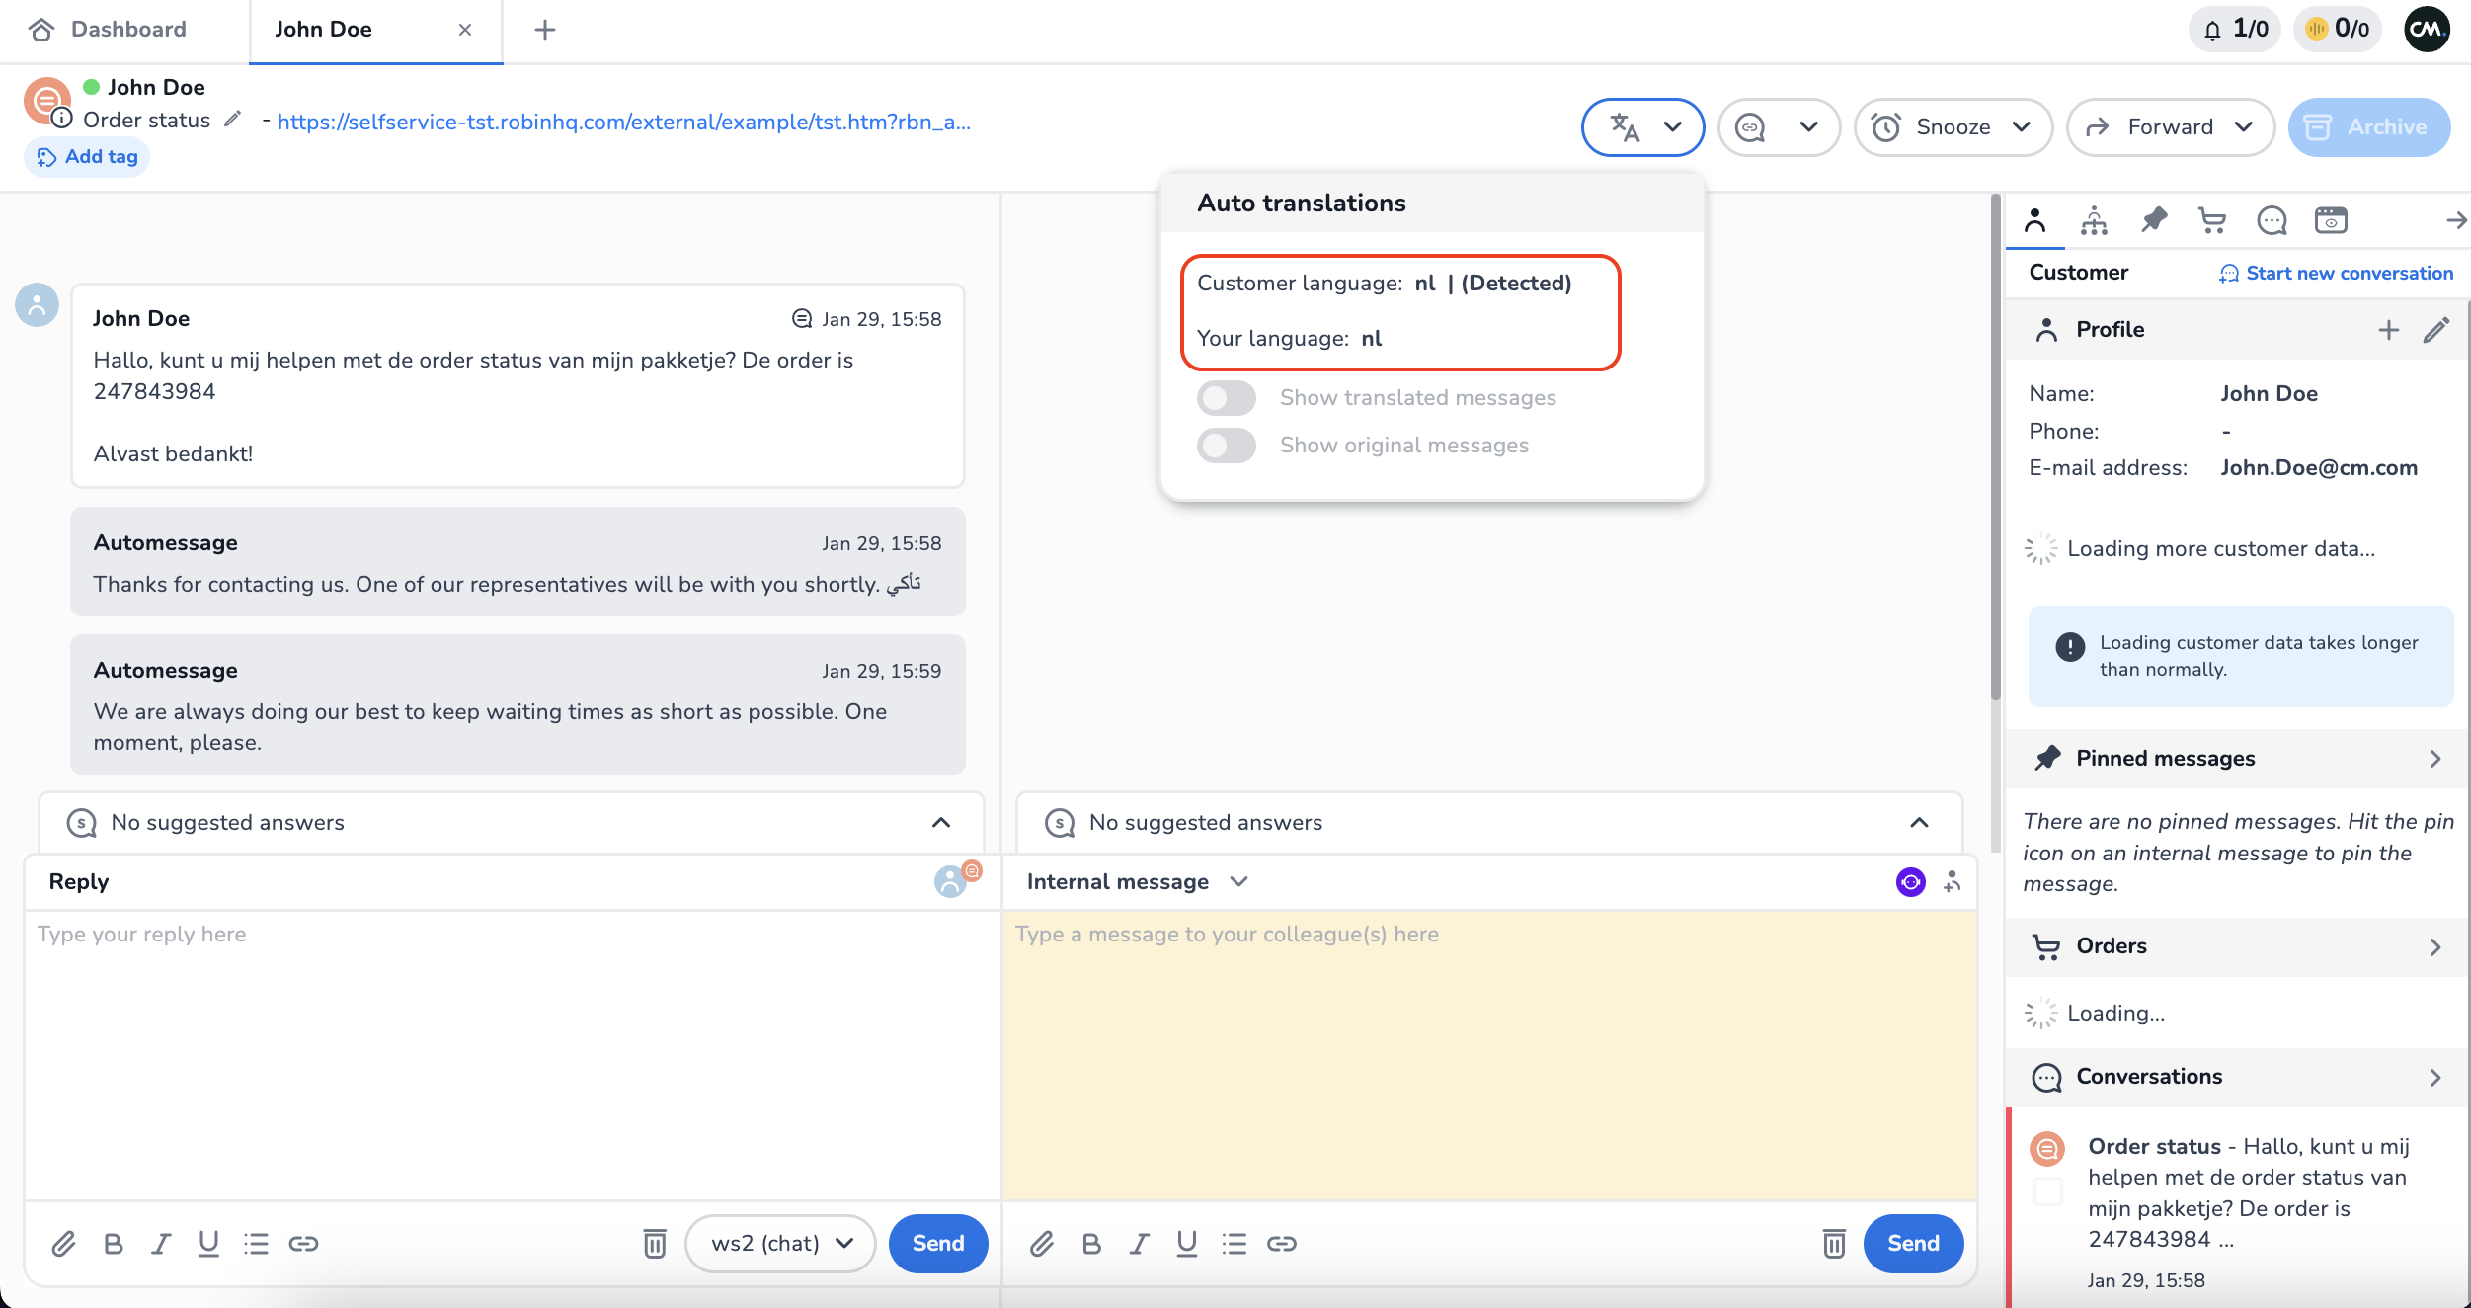Tick checkbox beside Order status conversation
The height and width of the screenshot is (1308, 2471).
pos(2048,1191)
